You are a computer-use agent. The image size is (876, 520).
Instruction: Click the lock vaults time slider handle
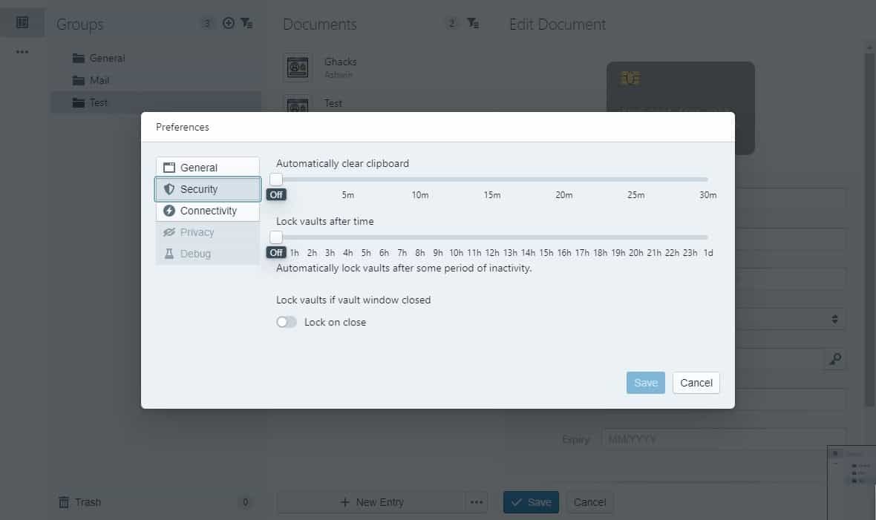pos(276,237)
